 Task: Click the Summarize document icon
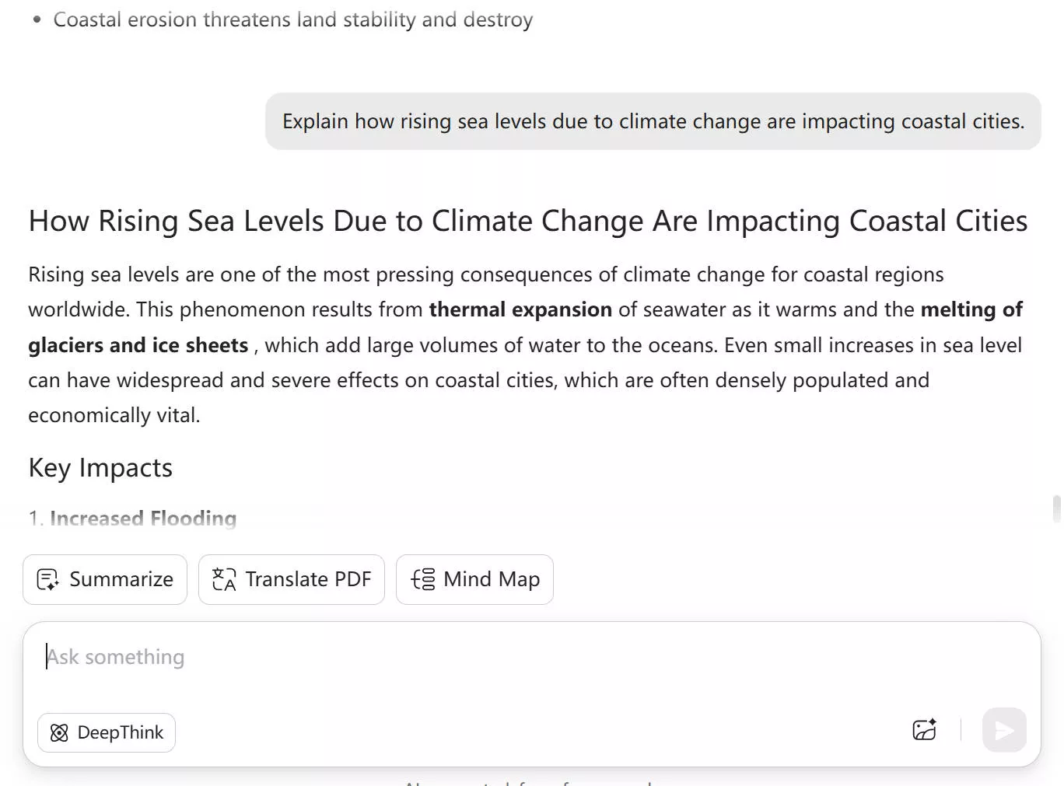[x=47, y=580]
